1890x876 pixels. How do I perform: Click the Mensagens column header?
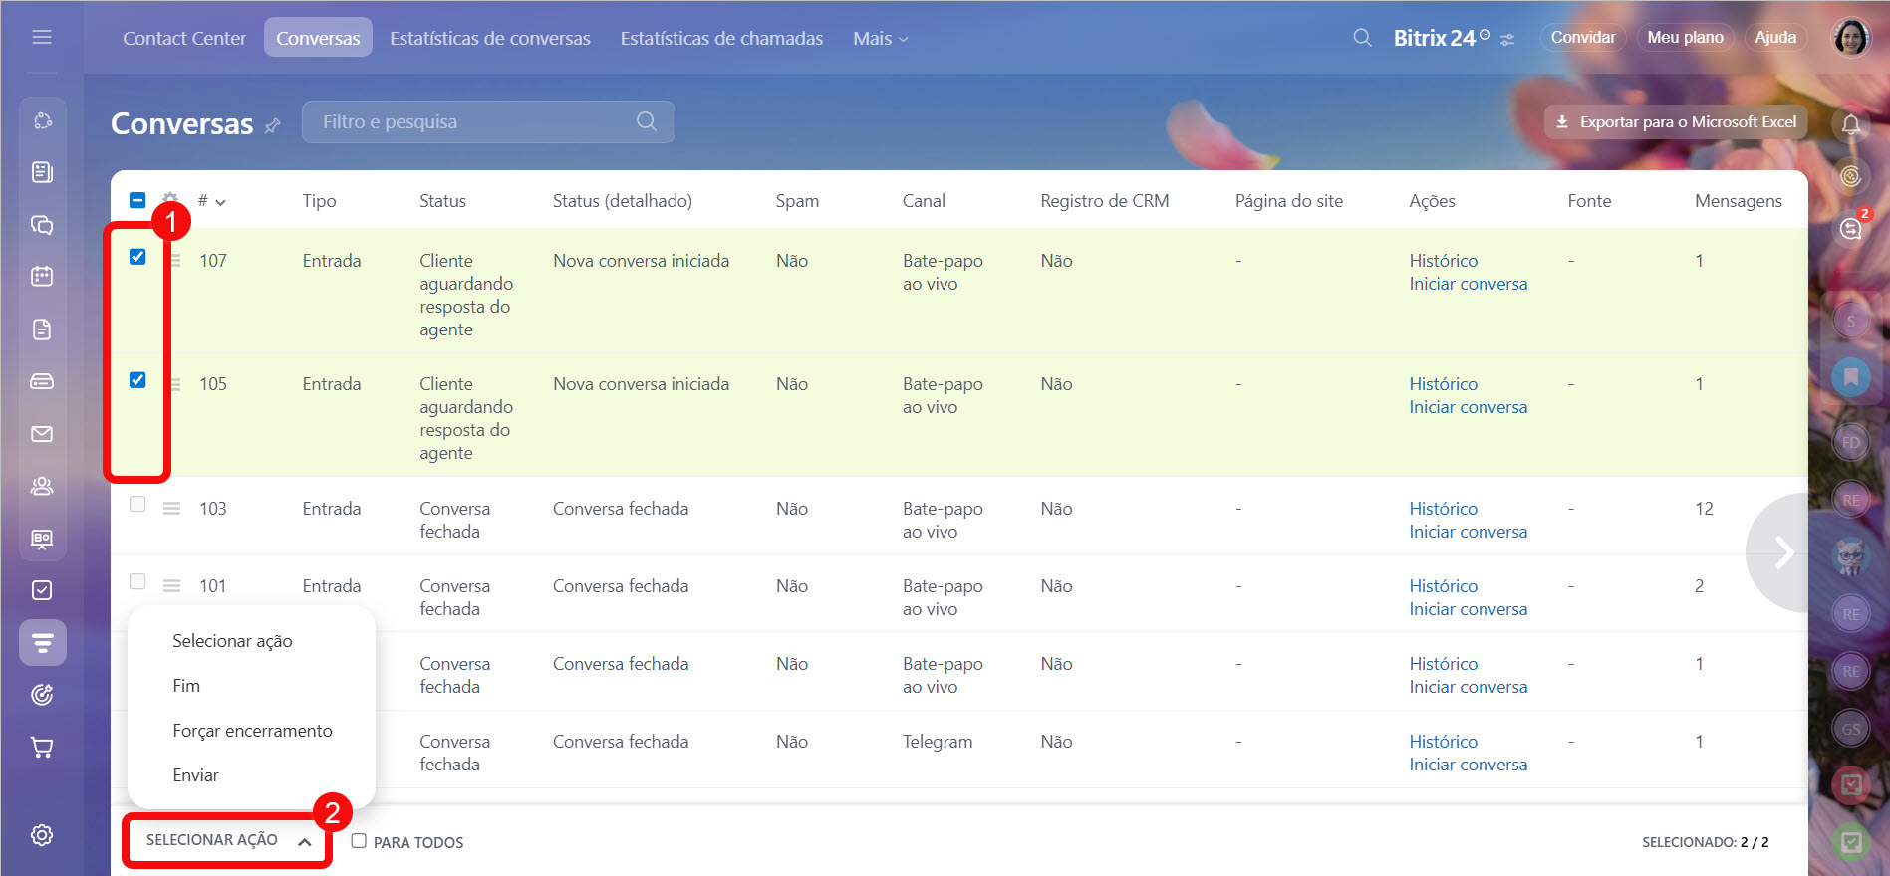[1738, 201]
